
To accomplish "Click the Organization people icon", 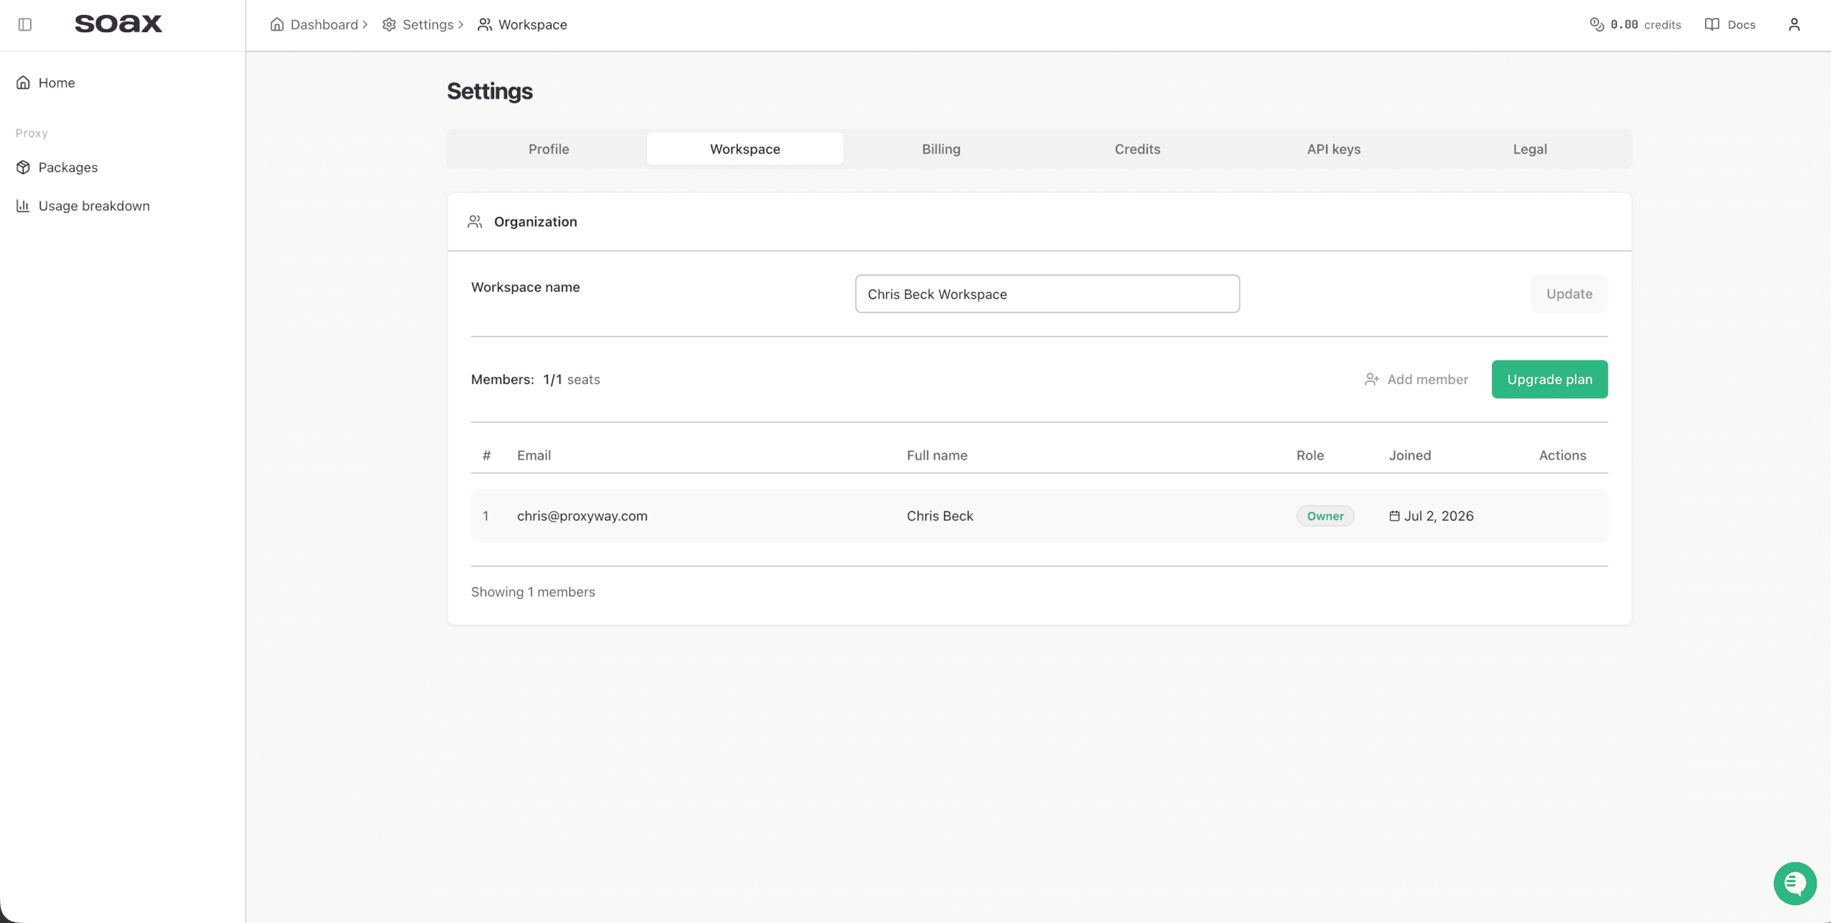I will [475, 222].
